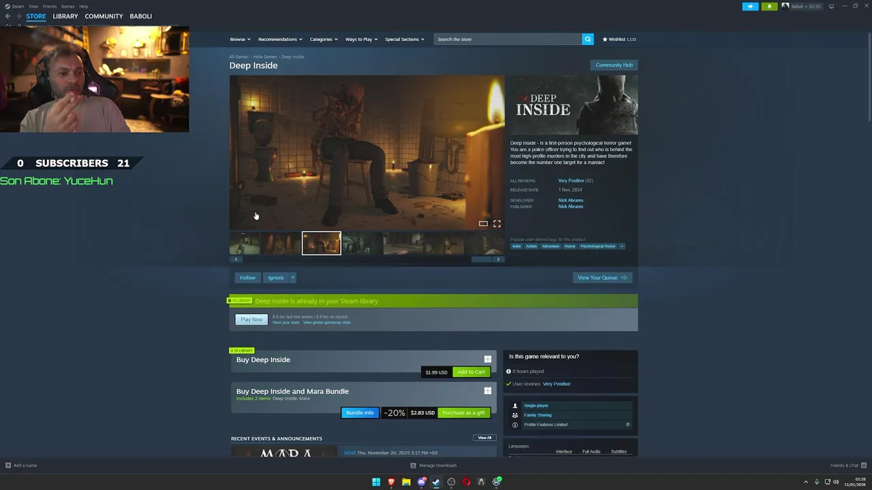Click the Profile Features Limited help icon
Screen dimensions: 872x490
point(628,425)
